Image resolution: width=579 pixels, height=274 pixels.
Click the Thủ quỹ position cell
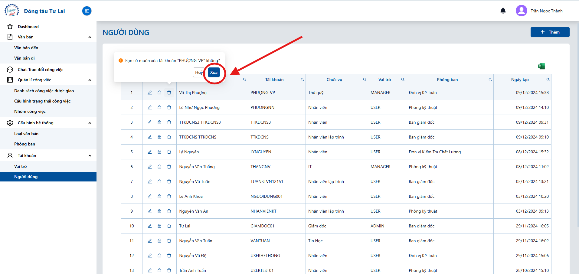coord(337,93)
